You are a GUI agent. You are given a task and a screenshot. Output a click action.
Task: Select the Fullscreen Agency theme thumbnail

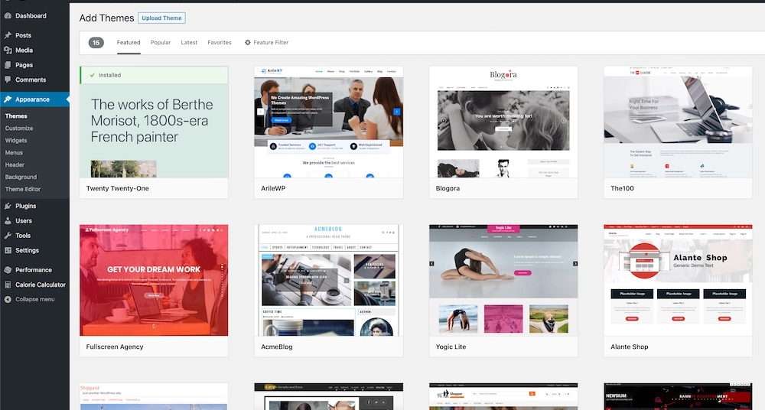point(154,280)
